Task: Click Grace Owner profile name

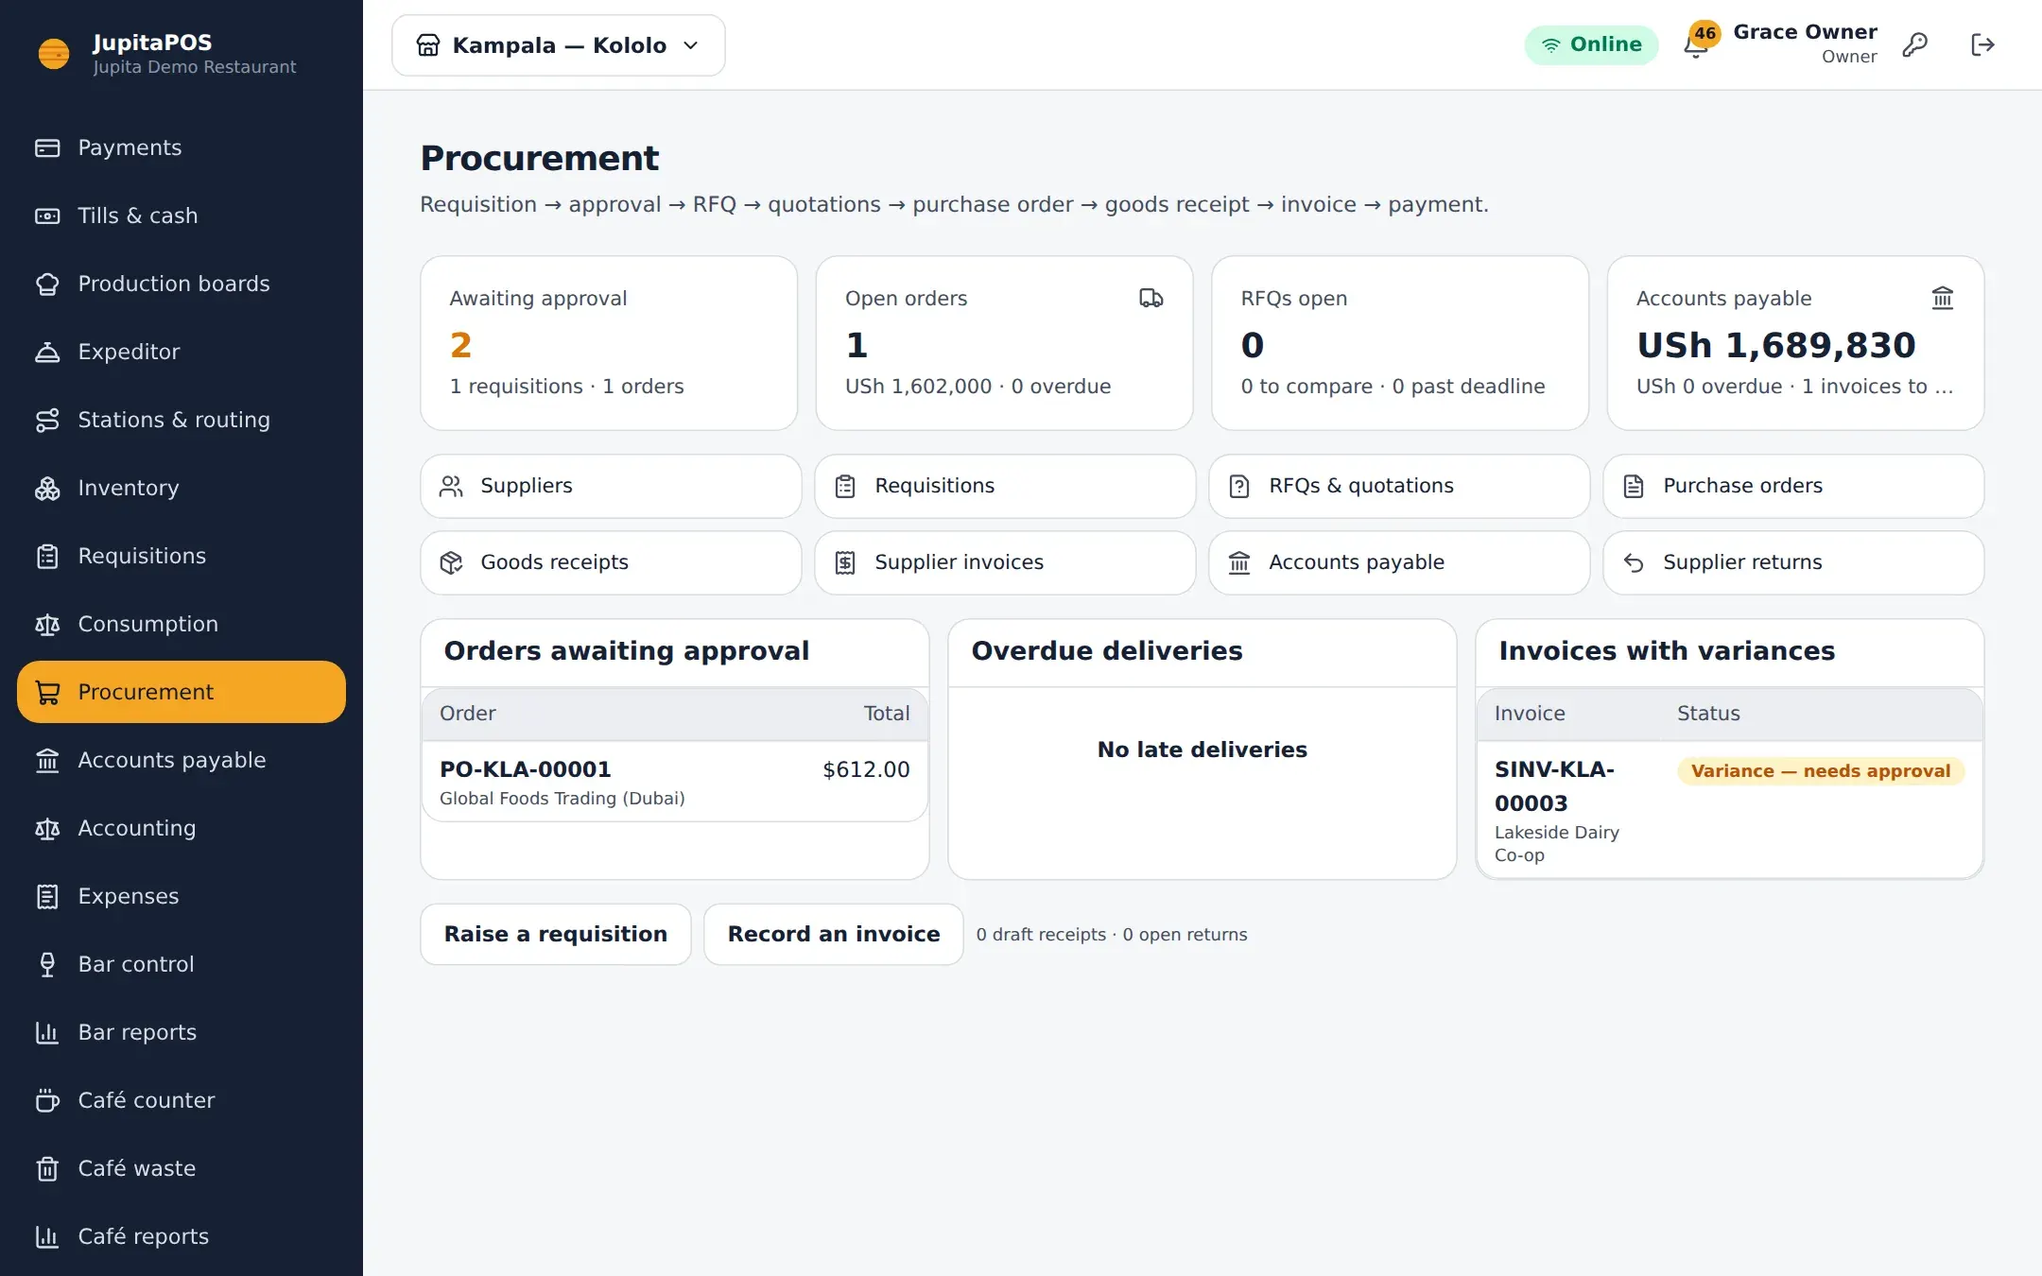Action: coord(1805,32)
